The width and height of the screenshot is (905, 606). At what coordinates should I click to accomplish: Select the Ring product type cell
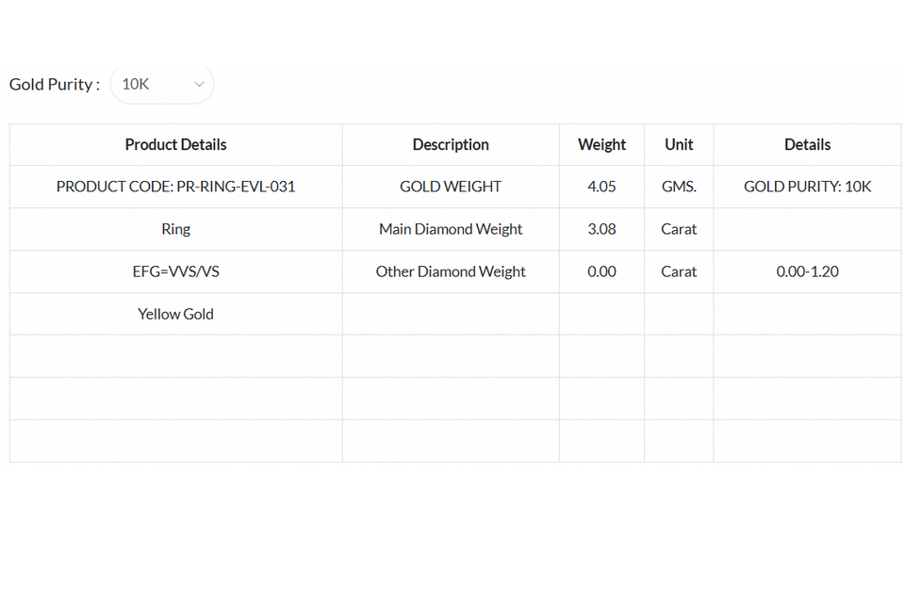coord(175,229)
